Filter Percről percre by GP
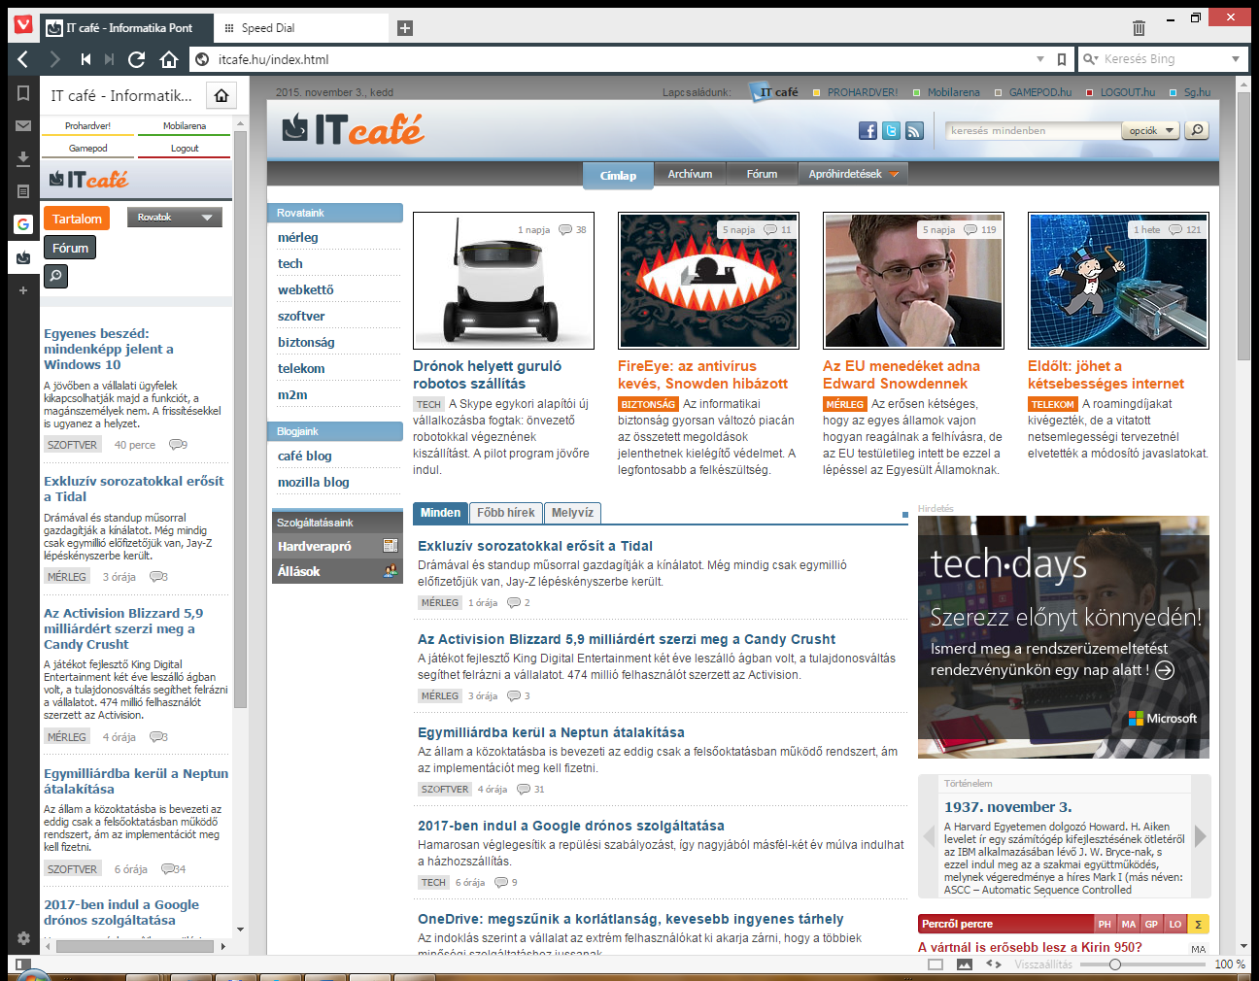The height and width of the screenshot is (981, 1259). pyautogui.click(x=1151, y=924)
